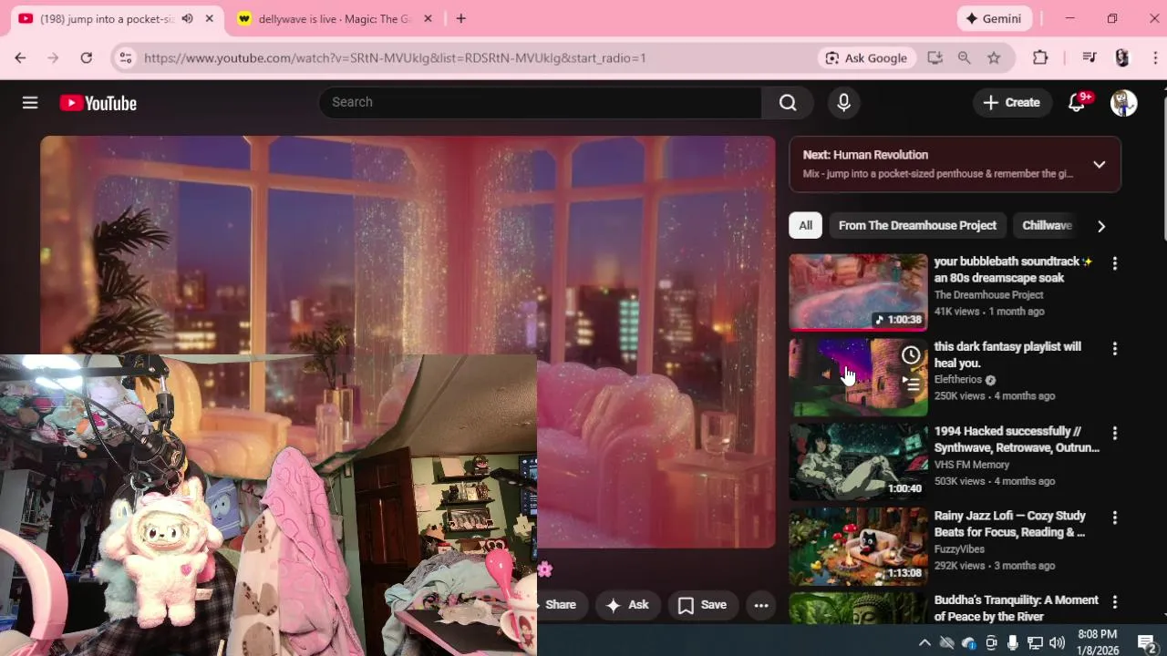Go back with the browser back arrow
The width and height of the screenshot is (1167, 656).
tap(20, 57)
